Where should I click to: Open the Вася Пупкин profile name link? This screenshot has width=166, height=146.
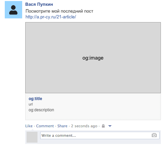(x=39, y=4)
